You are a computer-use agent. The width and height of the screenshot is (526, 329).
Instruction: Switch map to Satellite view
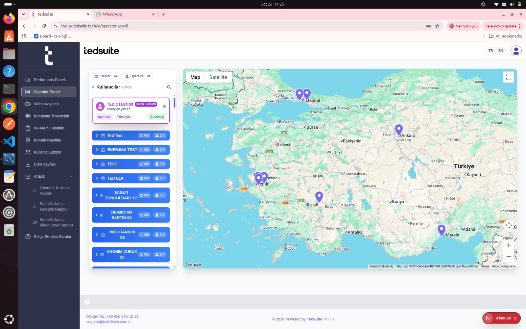[x=218, y=77]
